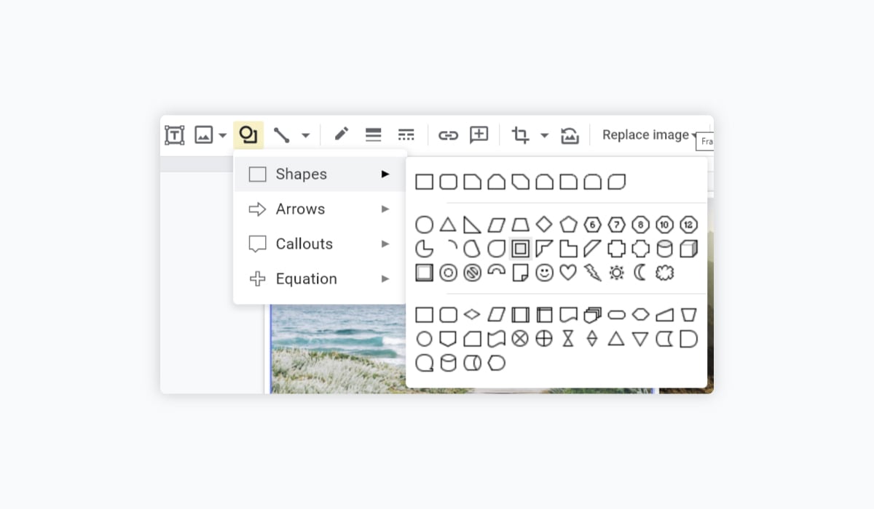Viewport: 874px width, 509px height.
Task: Select the Line tool
Action: pyautogui.click(x=281, y=135)
